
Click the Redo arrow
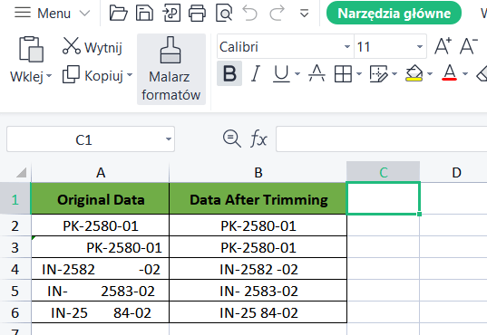tap(277, 13)
